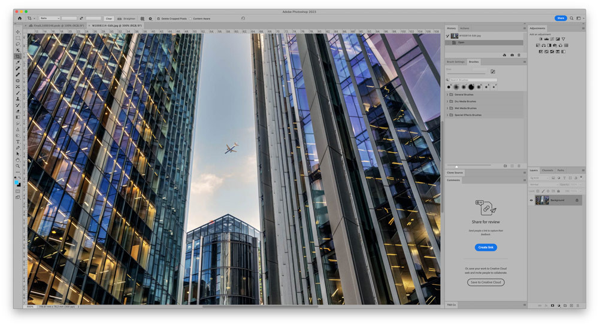This screenshot has width=599, height=326.
Task: Switch to Final L1000346.psdc document tab
Action: (x=59, y=26)
